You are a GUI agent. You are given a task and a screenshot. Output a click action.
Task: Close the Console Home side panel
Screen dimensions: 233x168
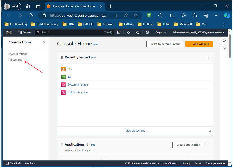click(x=44, y=42)
